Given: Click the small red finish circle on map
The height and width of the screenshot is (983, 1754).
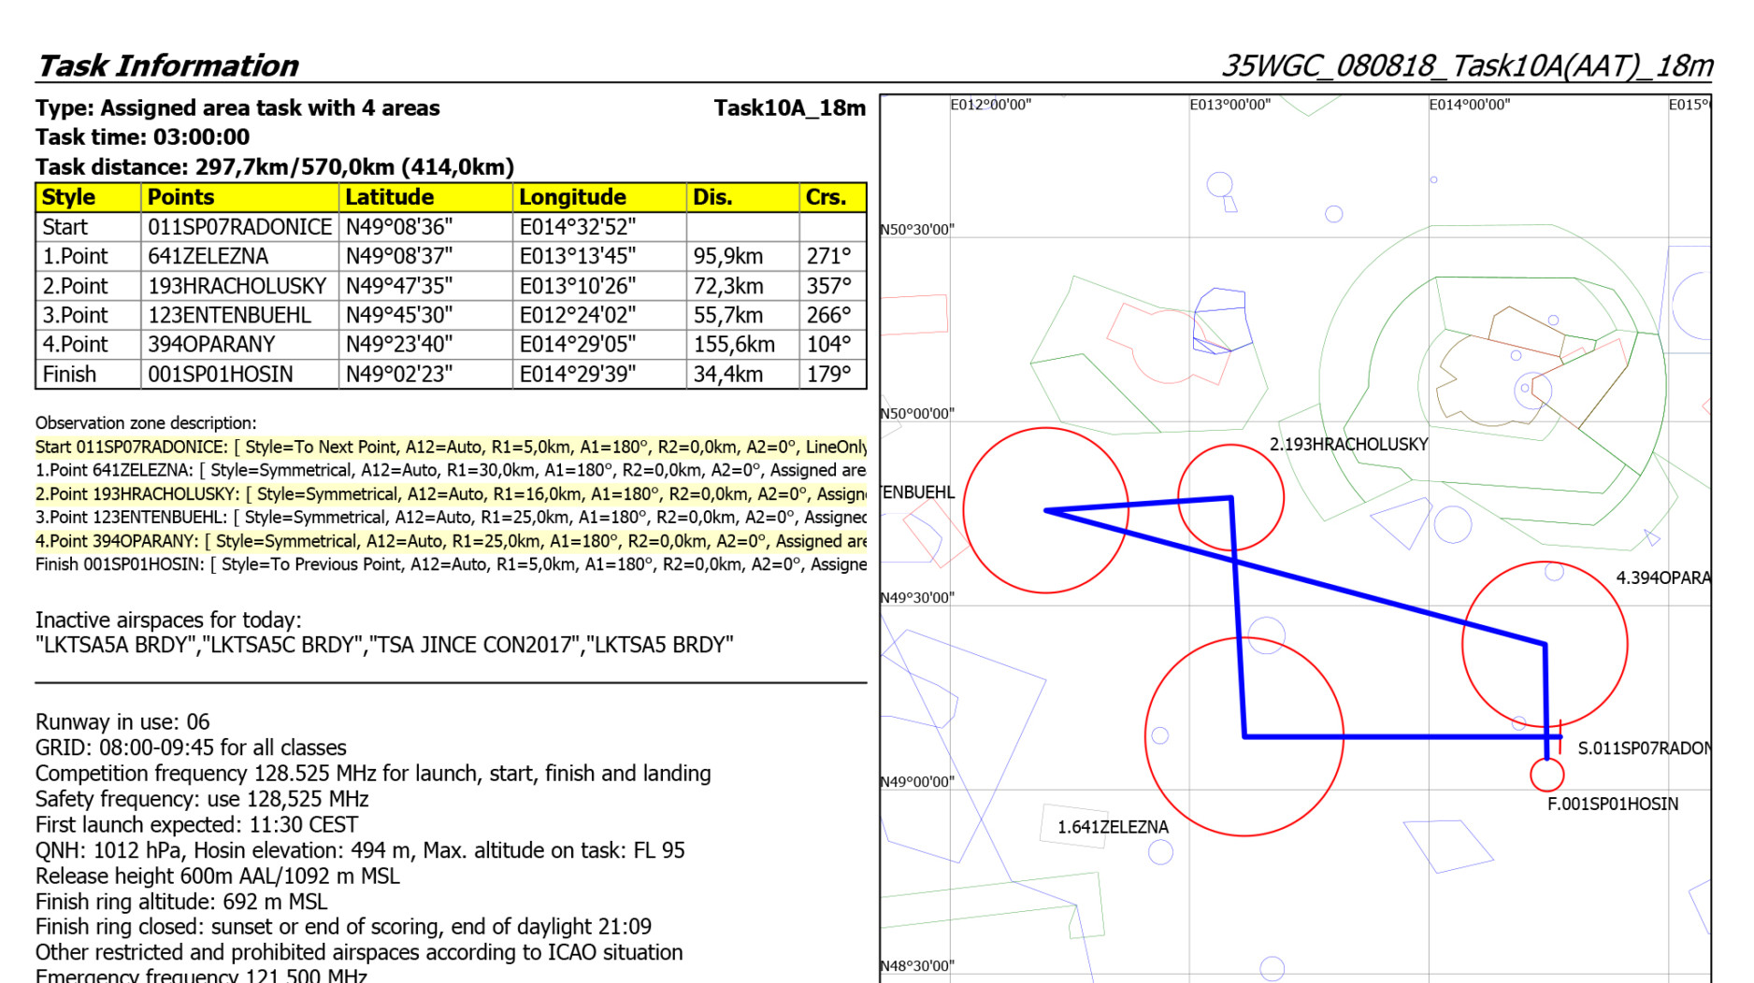Looking at the screenshot, I should click(1546, 775).
